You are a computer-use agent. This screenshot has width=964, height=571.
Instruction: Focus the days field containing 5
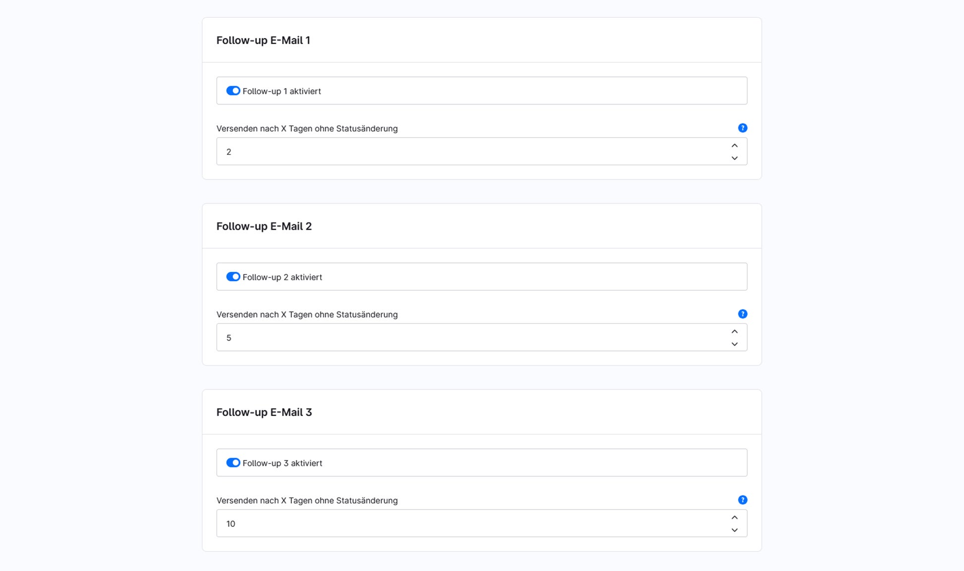coord(482,337)
